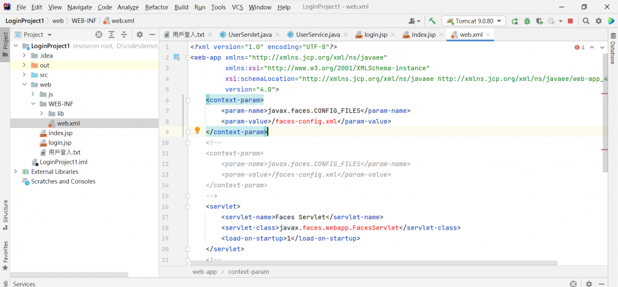Open the File menu
This screenshot has height=287, width=618.
point(21,7)
